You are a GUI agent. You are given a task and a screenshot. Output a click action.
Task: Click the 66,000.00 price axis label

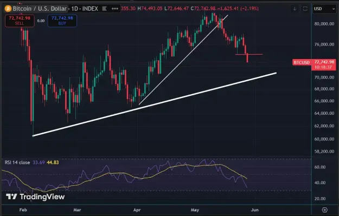click(324, 101)
